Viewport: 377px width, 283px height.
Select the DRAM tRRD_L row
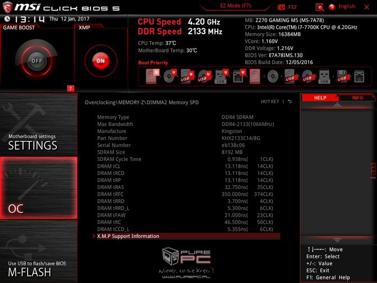point(188,208)
